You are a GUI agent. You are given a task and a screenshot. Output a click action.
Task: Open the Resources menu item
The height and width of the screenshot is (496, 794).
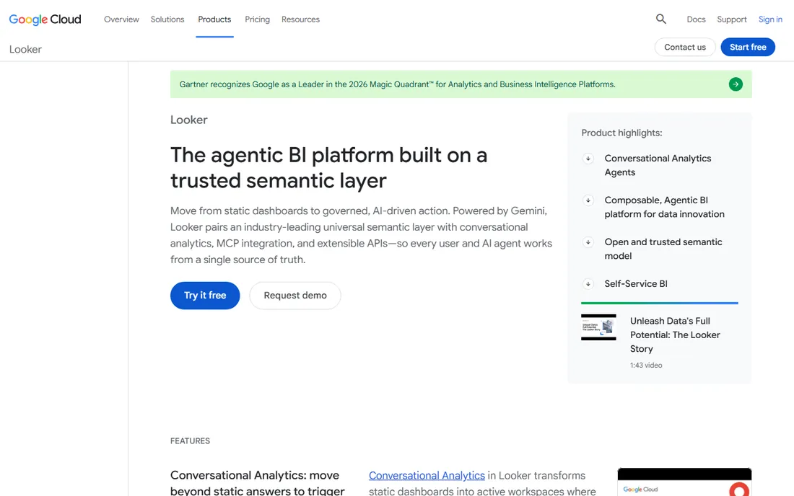[x=300, y=19]
